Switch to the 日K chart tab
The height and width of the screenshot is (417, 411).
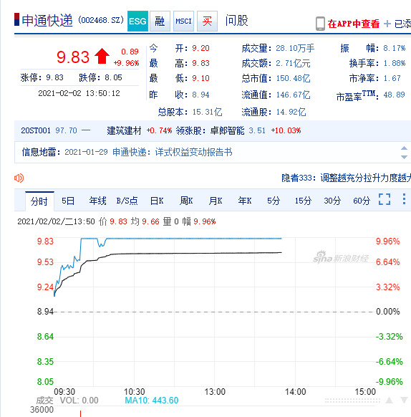157,201
